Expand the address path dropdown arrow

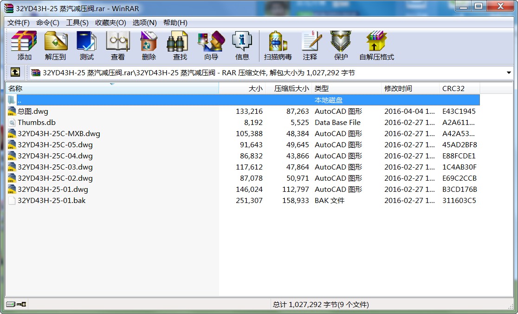(509, 73)
